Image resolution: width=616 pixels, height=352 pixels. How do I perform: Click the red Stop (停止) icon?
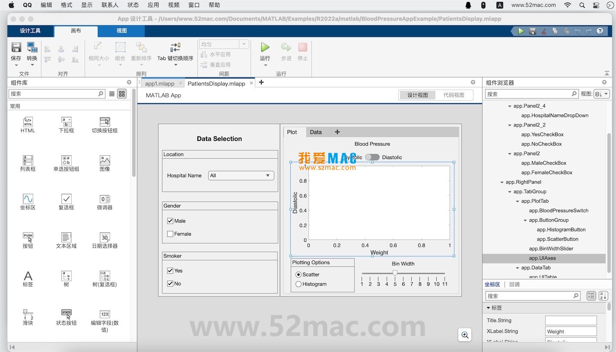click(303, 47)
